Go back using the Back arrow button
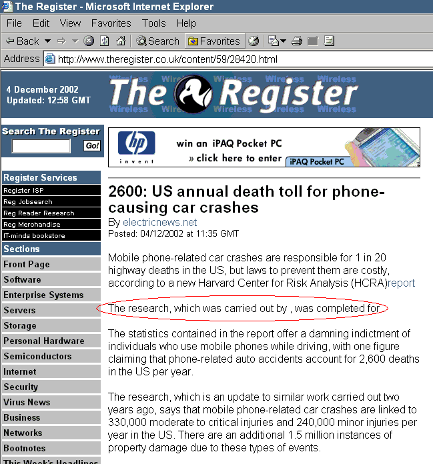This screenshot has height=464, width=433. coord(22,41)
